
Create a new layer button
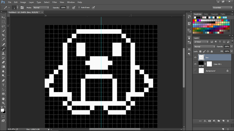(x=223, y=121)
